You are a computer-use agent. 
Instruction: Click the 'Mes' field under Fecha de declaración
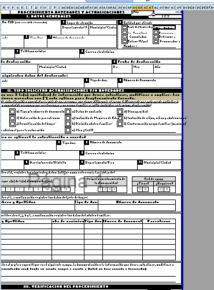143,69
